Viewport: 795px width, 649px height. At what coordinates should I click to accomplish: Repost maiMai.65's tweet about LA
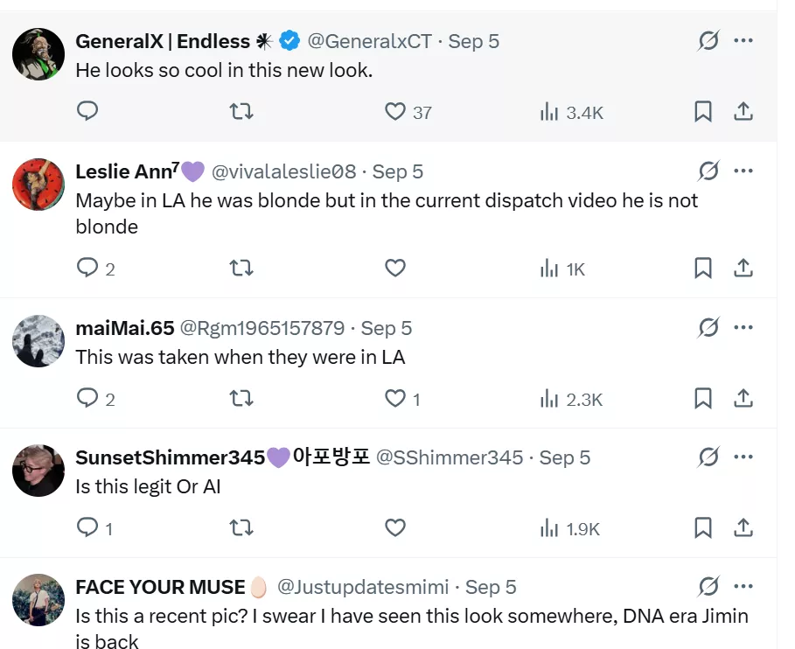click(x=241, y=399)
